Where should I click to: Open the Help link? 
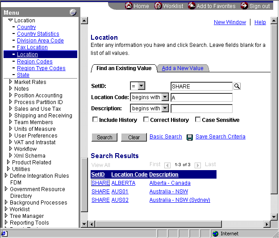click(x=260, y=22)
